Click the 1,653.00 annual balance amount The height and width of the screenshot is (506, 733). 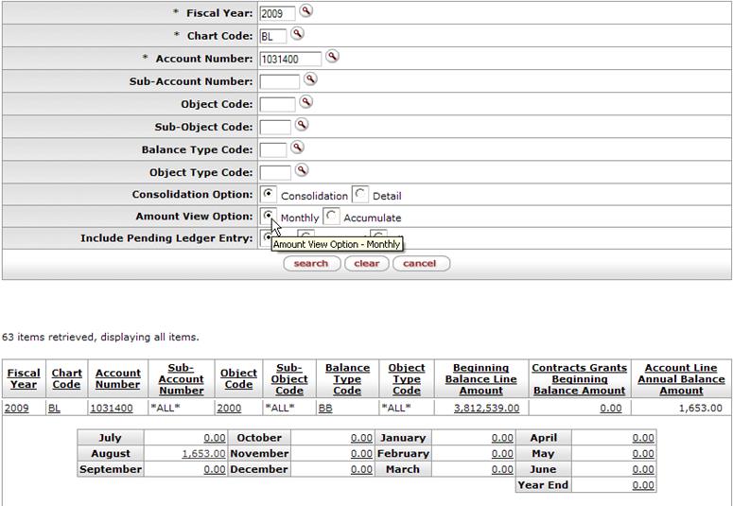pos(700,409)
